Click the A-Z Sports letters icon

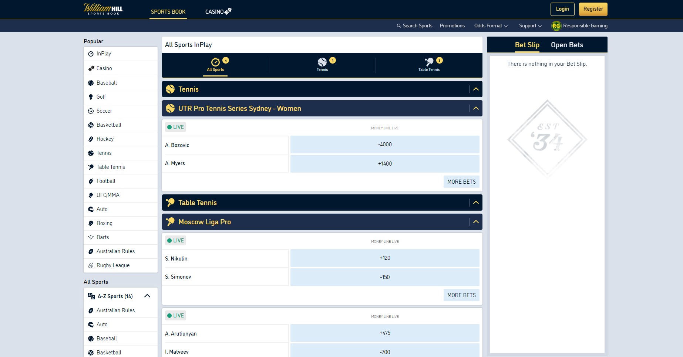[91, 296]
